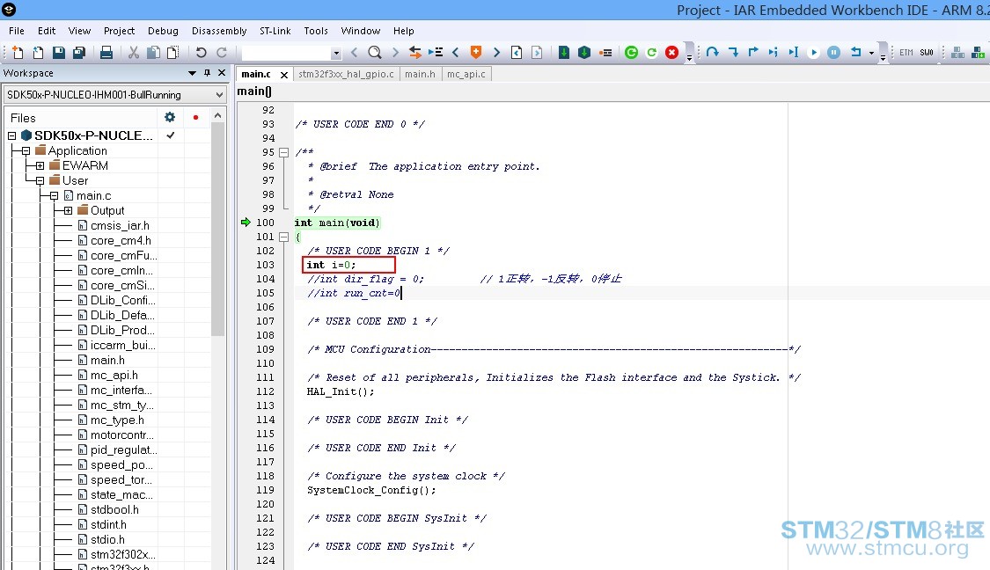Viewport: 990px width, 570px height.
Task: Open the Reset button dropdown arrow
Action: (872, 53)
